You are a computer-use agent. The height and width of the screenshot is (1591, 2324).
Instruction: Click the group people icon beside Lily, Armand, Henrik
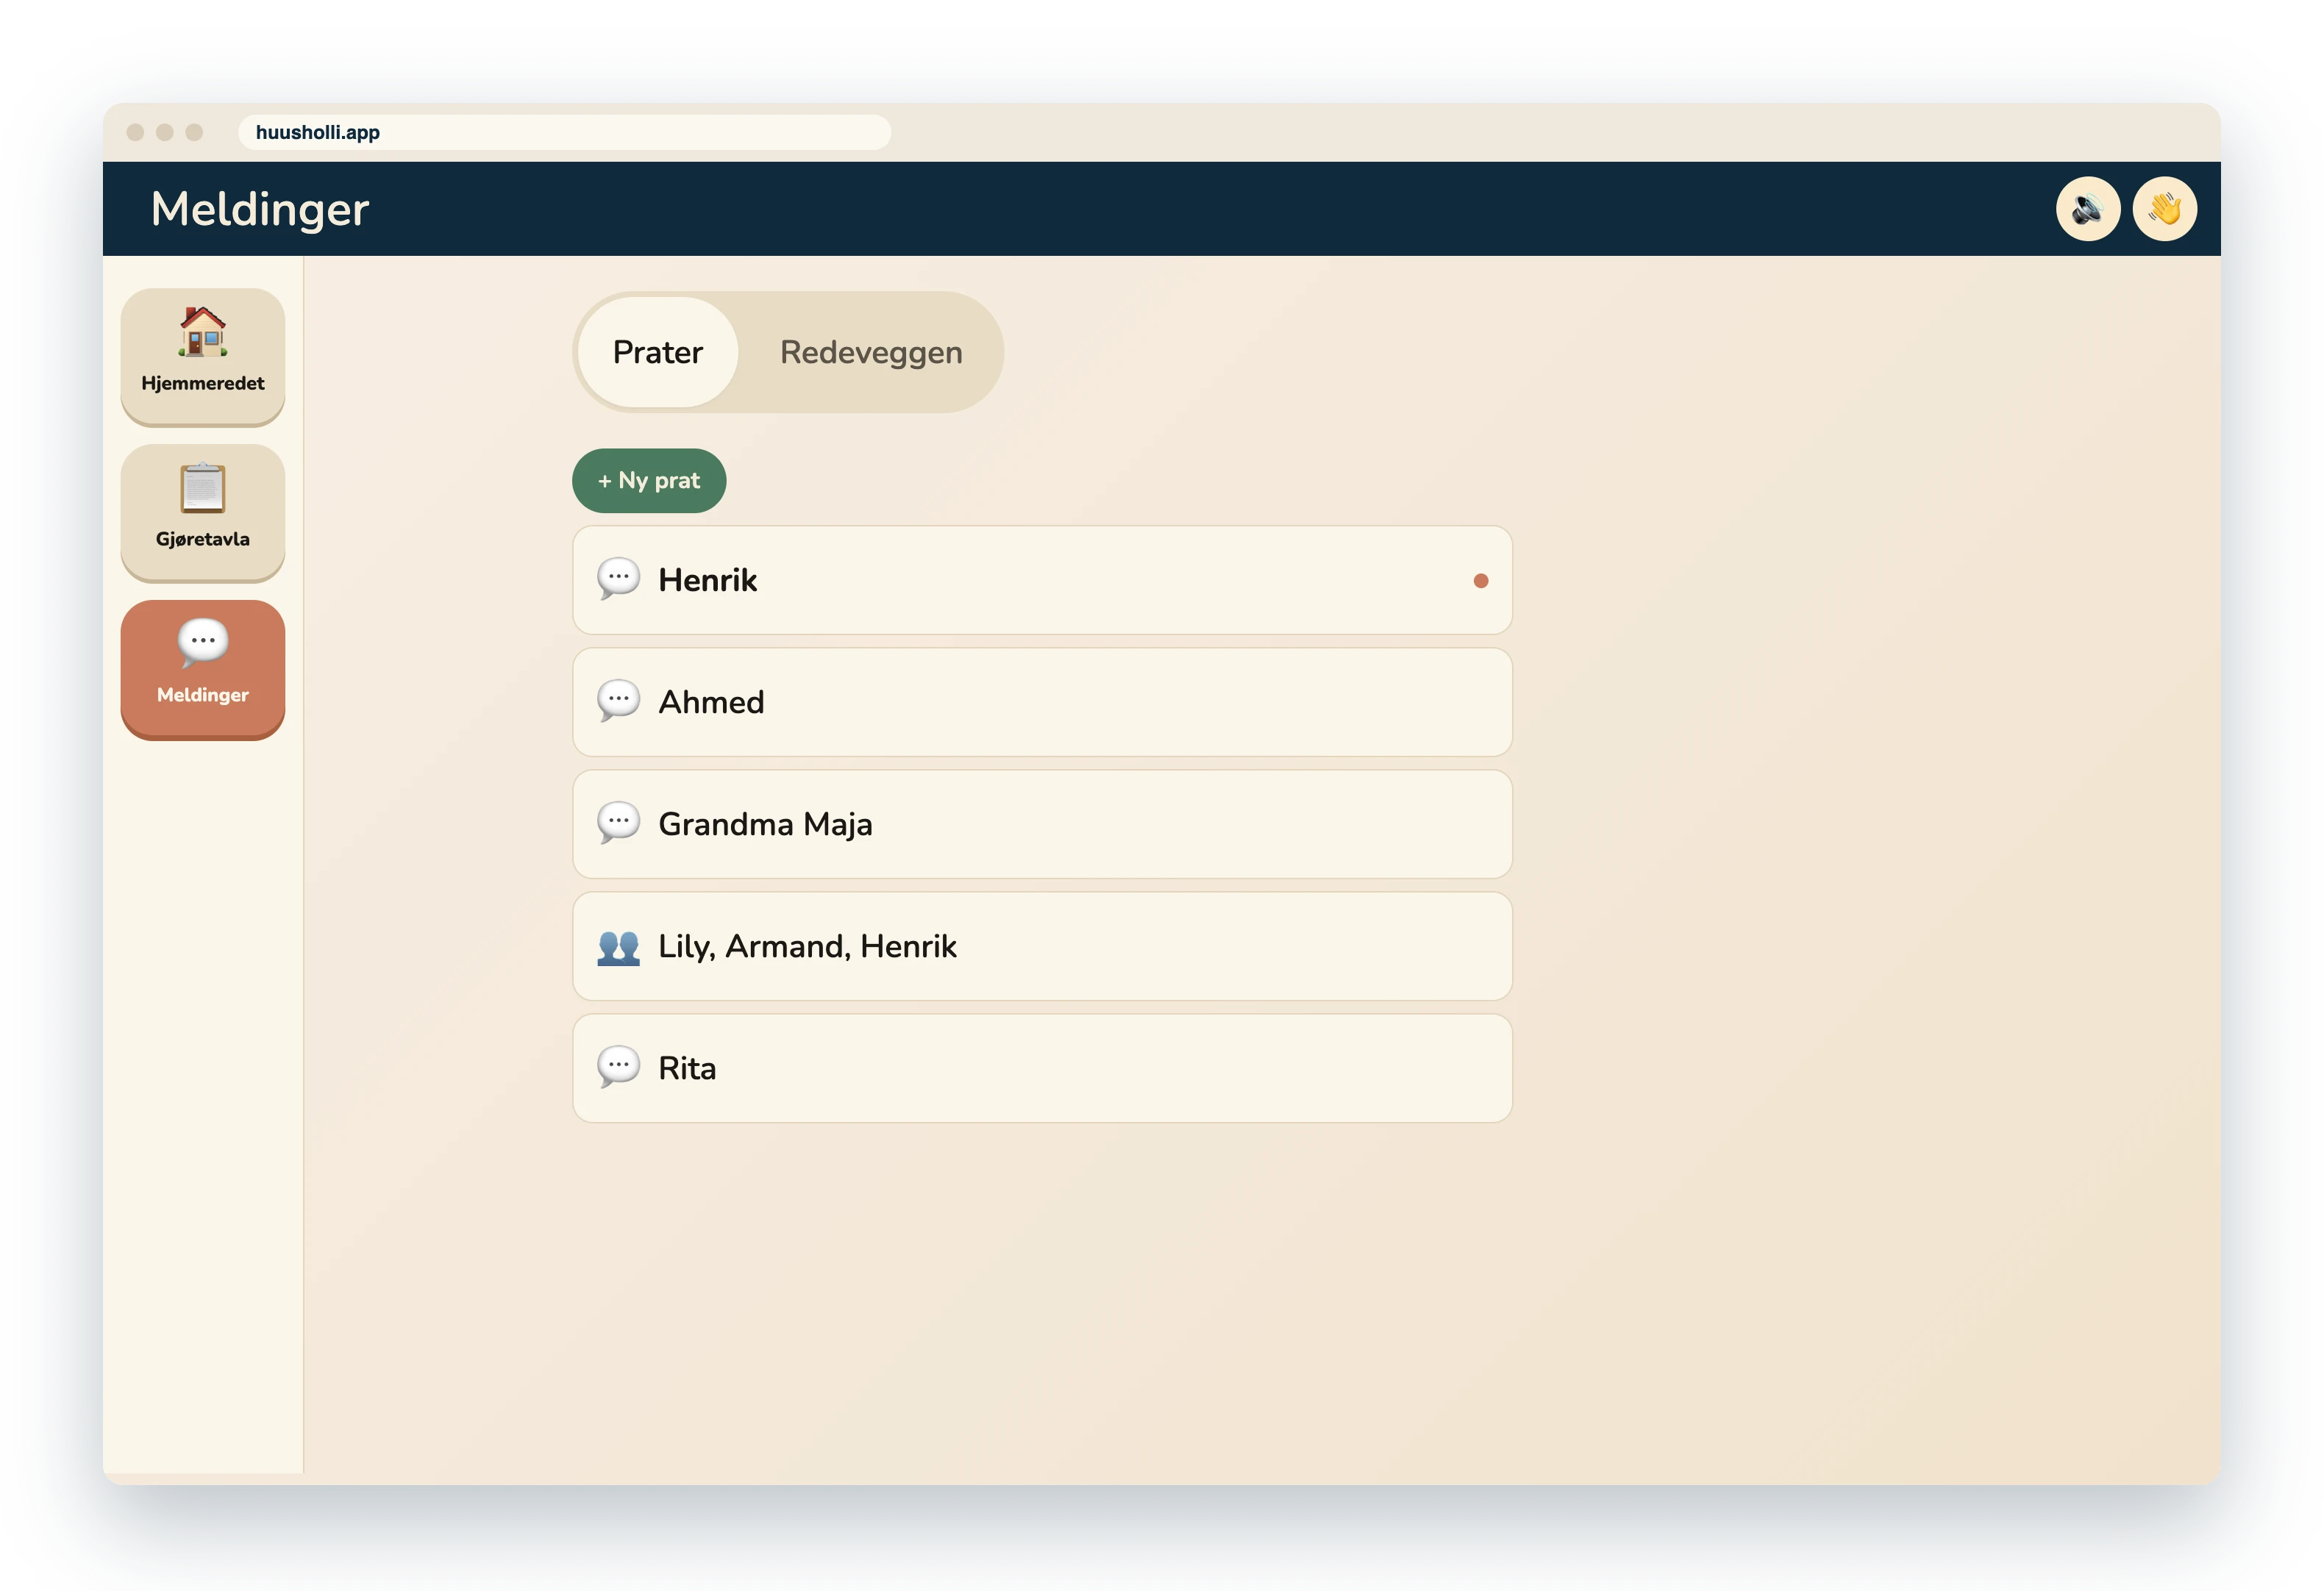point(618,946)
